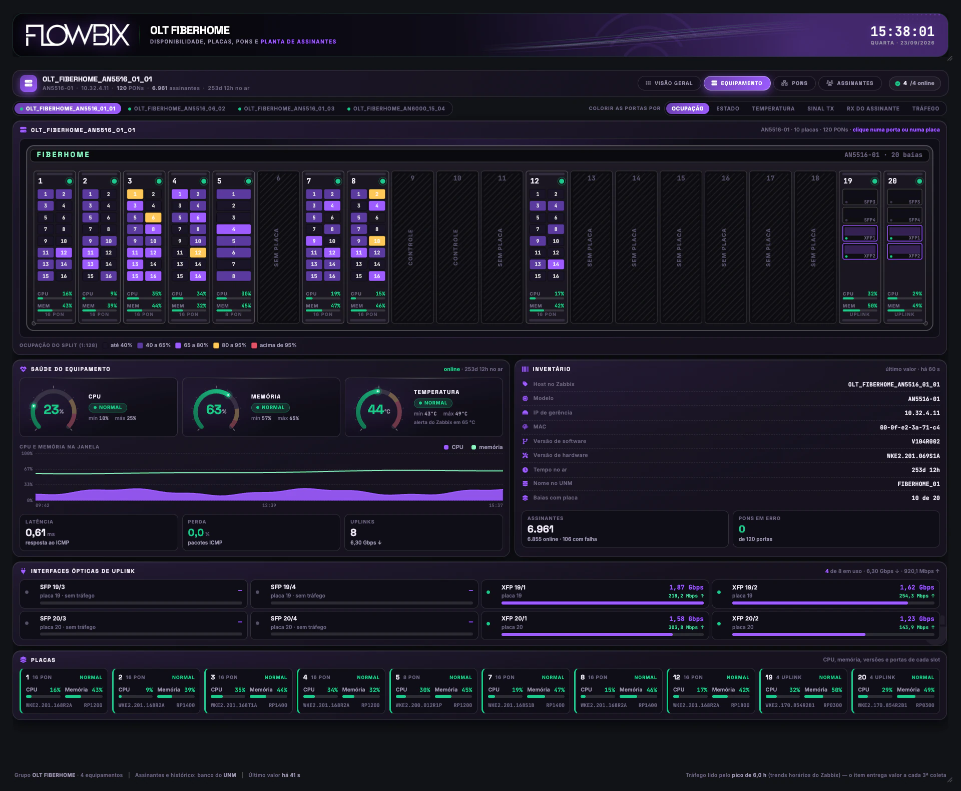Viewport: 961px width, 791px height.
Task: Click the 'acima de 95%' red legend swatch
Action: (x=254, y=345)
